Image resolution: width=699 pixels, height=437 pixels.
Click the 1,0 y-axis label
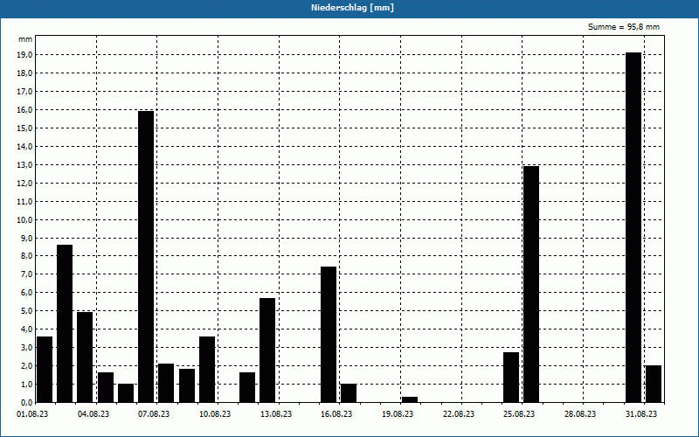(x=26, y=384)
